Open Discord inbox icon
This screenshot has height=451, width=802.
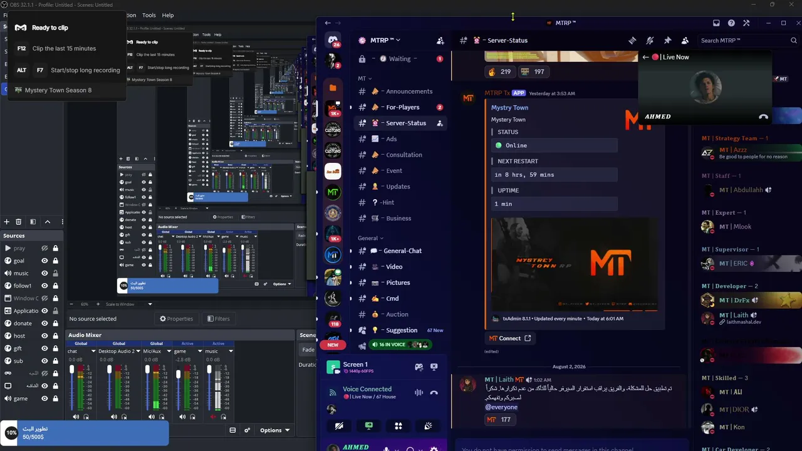[x=716, y=23]
